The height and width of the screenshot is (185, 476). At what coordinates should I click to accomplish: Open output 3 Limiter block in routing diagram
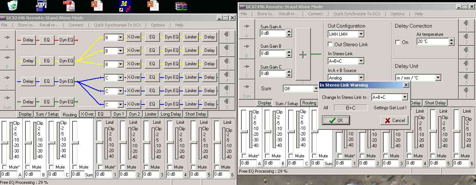tap(191, 64)
